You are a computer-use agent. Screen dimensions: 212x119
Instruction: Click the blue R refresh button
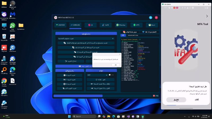click(x=123, y=35)
